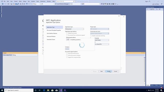164x92 pixels.
Task: Open the Tools menu
Action: point(38,1)
